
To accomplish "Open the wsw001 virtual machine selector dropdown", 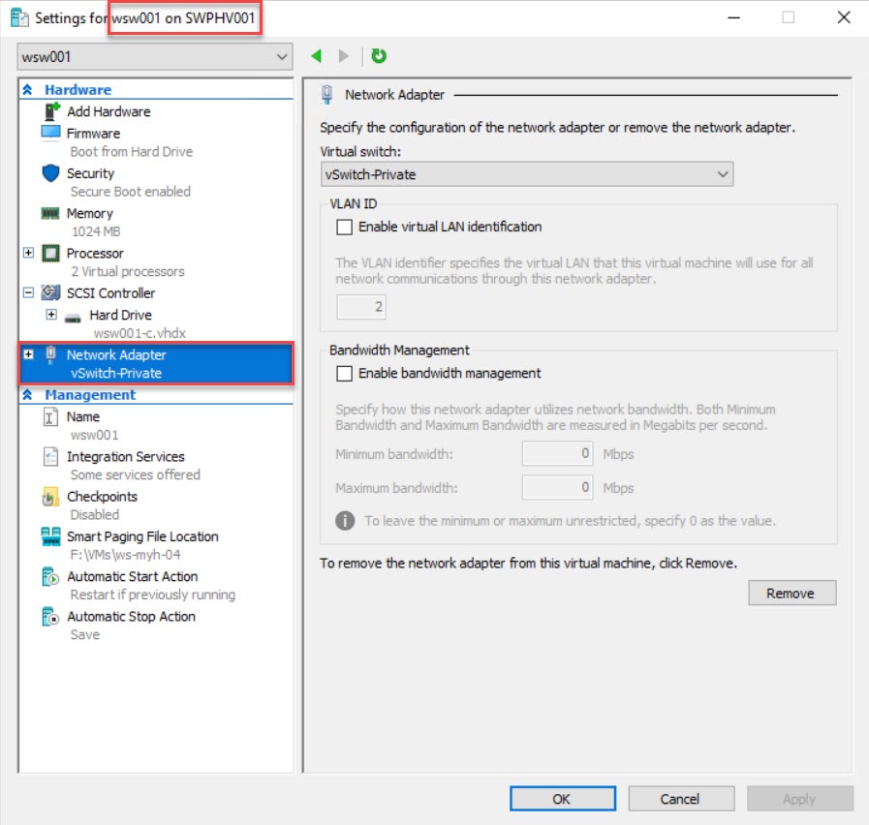I will tap(155, 57).
